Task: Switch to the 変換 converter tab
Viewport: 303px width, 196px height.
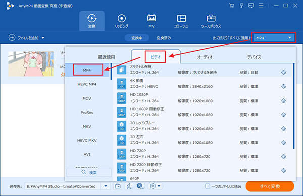Action: (x=92, y=21)
